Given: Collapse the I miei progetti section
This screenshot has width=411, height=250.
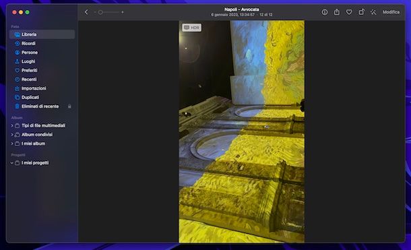Looking at the screenshot, I should (12, 163).
